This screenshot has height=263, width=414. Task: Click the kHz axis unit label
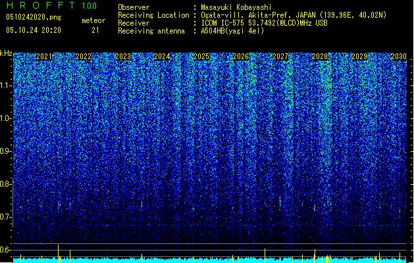click(x=6, y=53)
